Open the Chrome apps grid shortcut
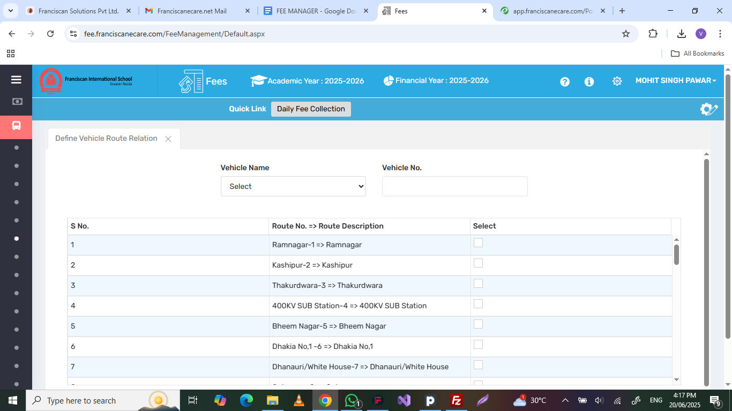 pos(11,54)
